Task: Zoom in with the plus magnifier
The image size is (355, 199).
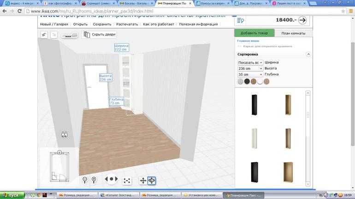Action: click(x=94, y=180)
